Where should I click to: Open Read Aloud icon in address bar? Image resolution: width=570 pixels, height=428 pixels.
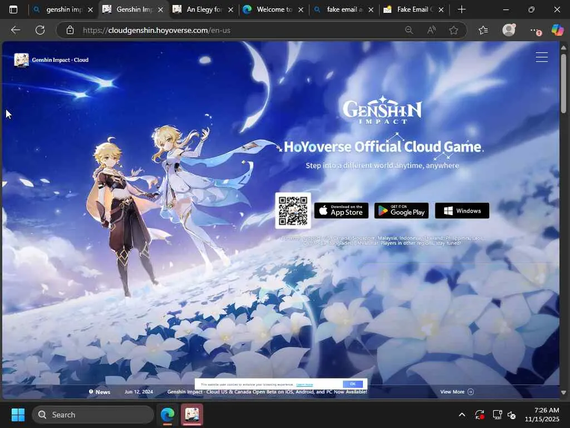pyautogui.click(x=431, y=30)
